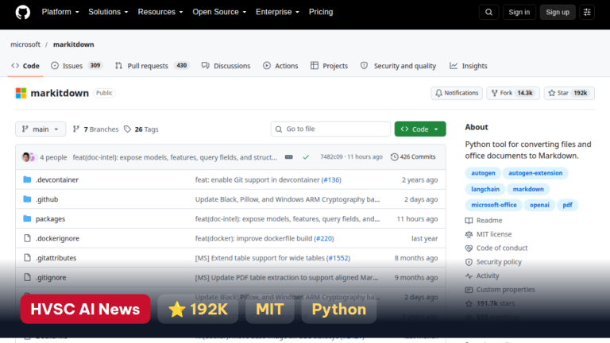
Task: Focus the Go to file field
Action: (330, 129)
